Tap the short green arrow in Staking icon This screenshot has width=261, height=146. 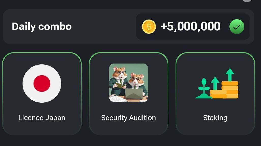[215, 82]
